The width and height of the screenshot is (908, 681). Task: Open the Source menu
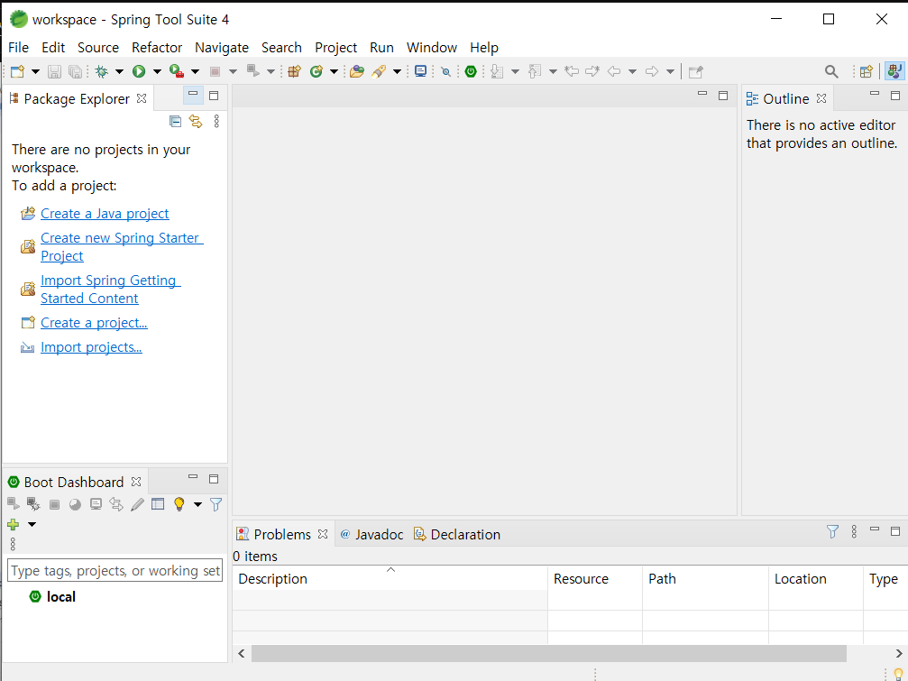coord(98,48)
